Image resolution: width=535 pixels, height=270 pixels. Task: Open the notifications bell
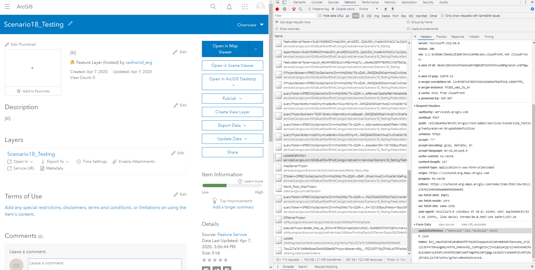click(x=229, y=7)
